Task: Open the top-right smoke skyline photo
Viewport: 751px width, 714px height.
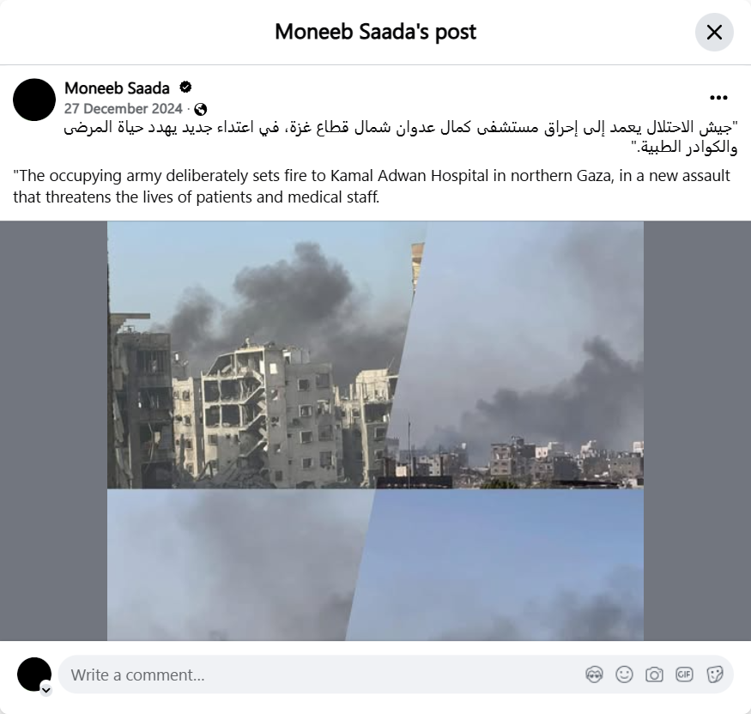Action: [x=519, y=354]
